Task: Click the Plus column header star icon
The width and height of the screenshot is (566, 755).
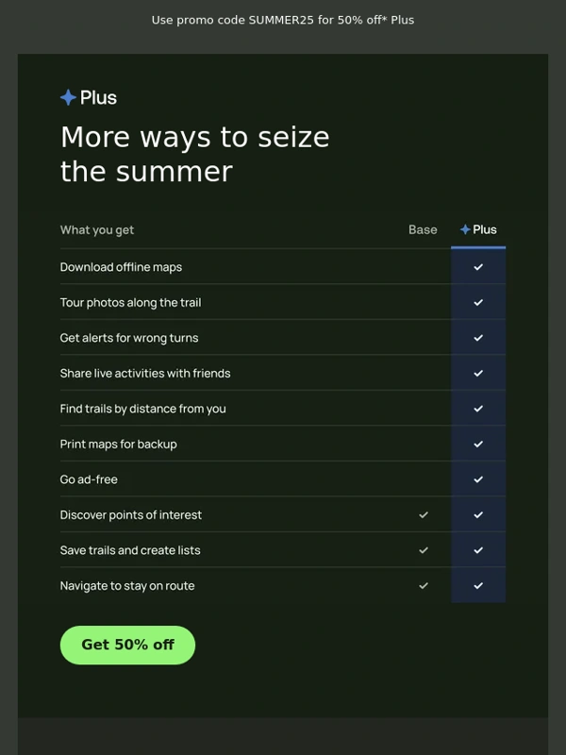Action: point(465,229)
